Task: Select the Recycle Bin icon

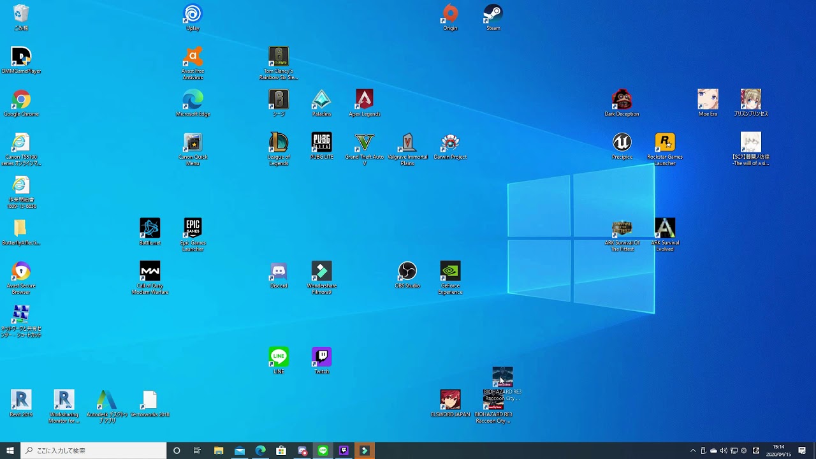Action: [21, 17]
